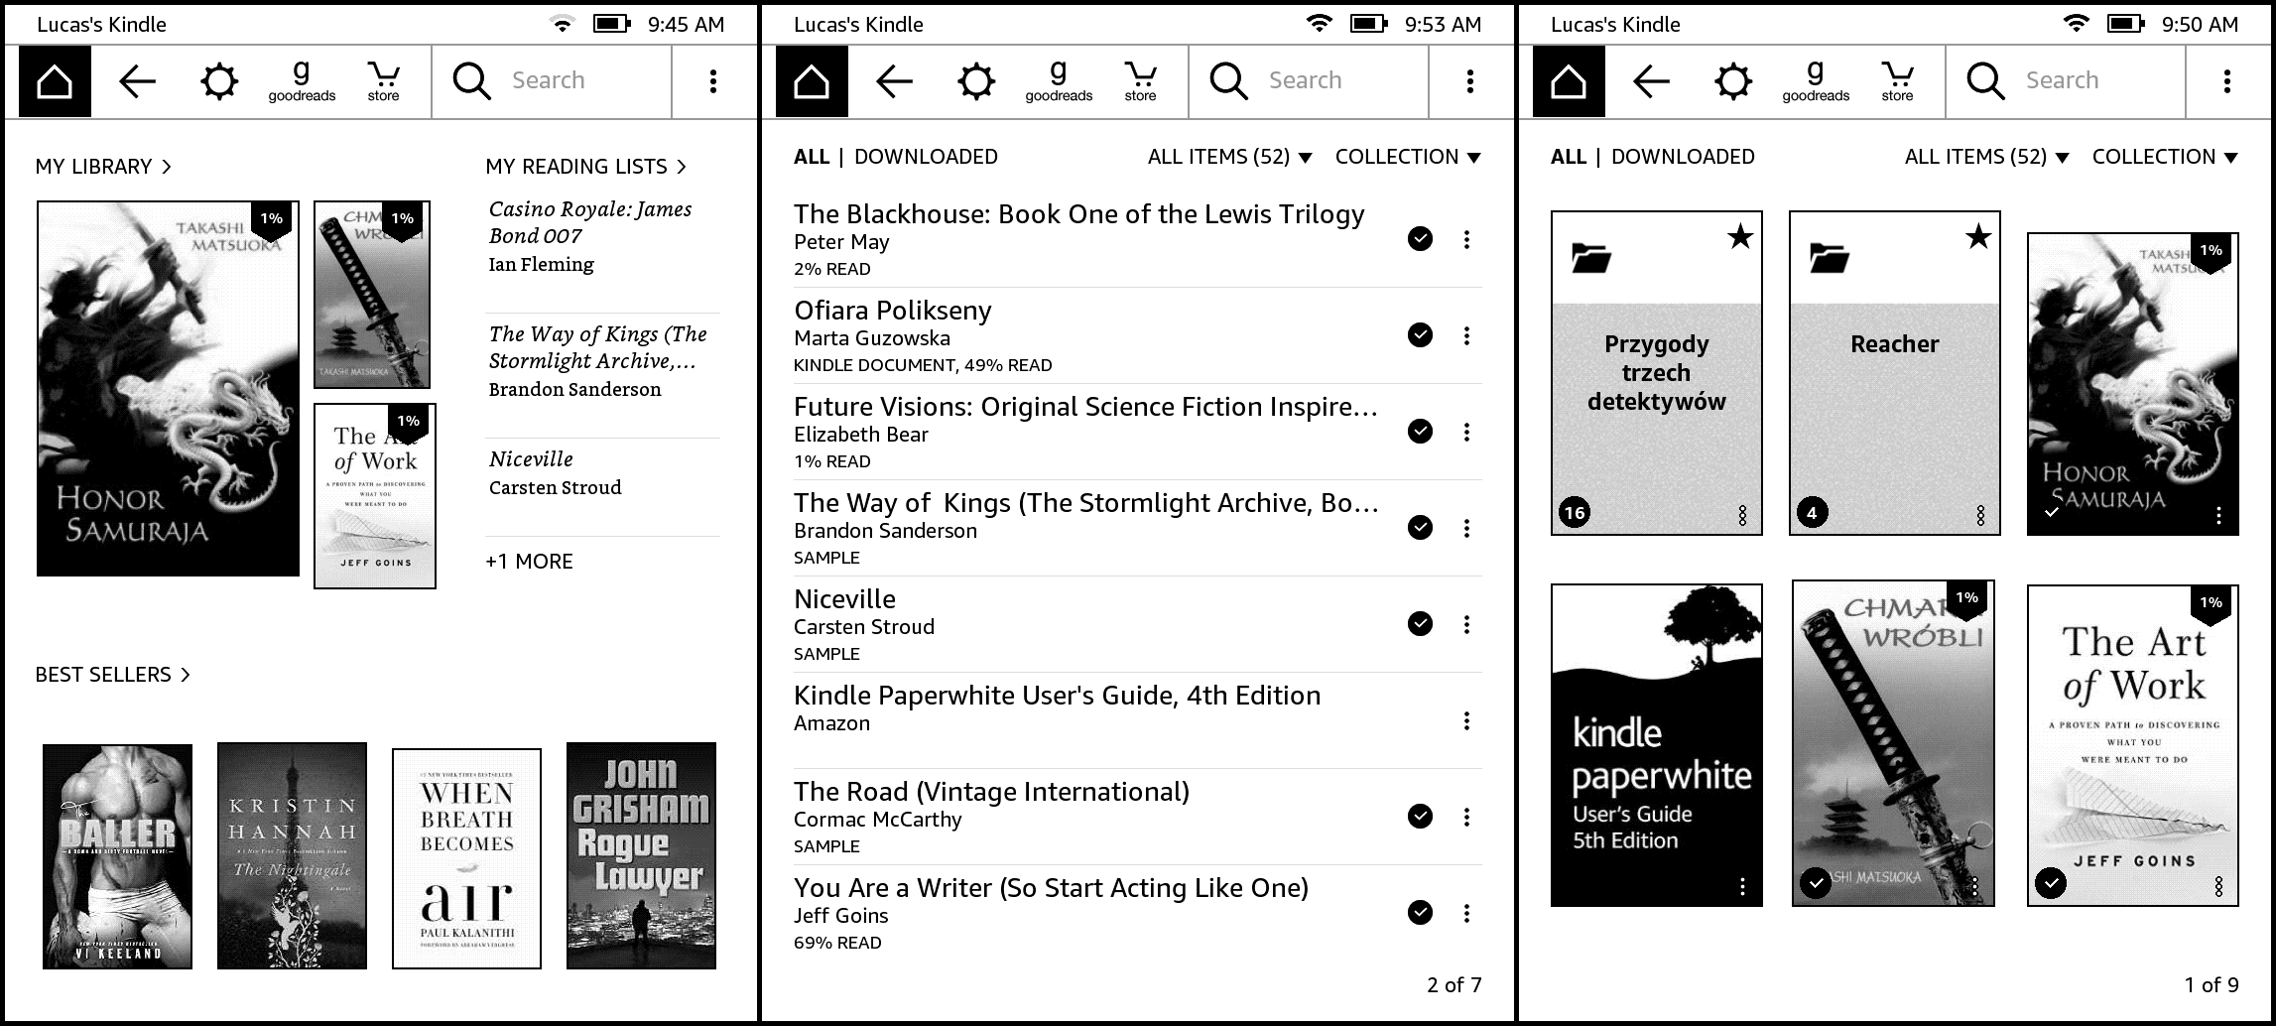Open Settings gear on the 9:50 AM screen
2276x1026 pixels.
(x=1733, y=81)
